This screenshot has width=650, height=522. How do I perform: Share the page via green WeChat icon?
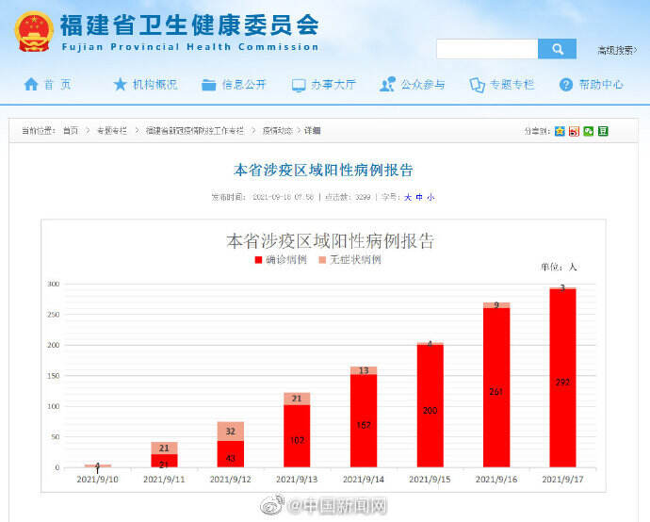point(588,131)
